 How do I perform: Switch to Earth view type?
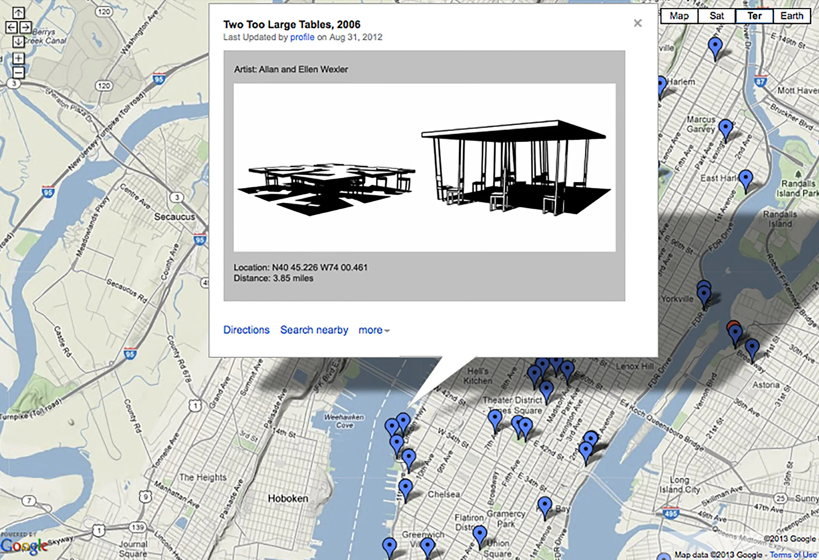click(791, 16)
